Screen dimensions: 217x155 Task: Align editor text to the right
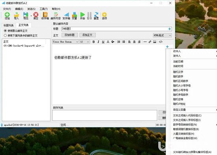139,42
